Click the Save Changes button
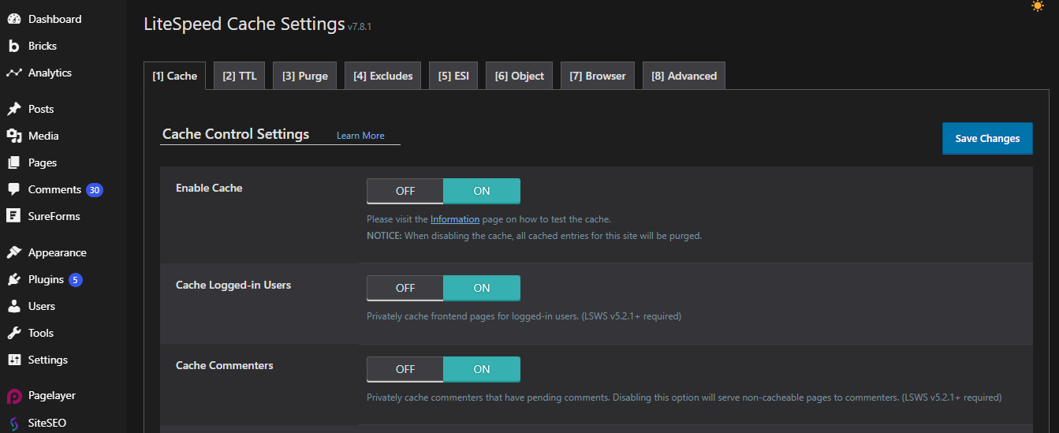Screen dimensions: 1059x433 [987, 138]
